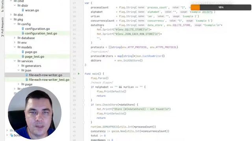Screen dimensions: 252x141
Task: Click dbStore variable declaration
Action: (96, 61)
